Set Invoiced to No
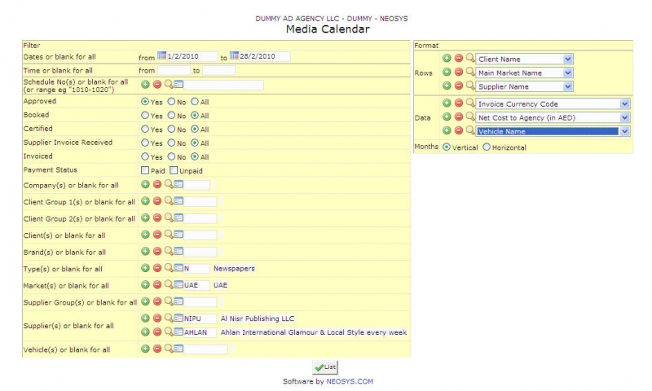This screenshot has width=652, height=391. [171, 156]
